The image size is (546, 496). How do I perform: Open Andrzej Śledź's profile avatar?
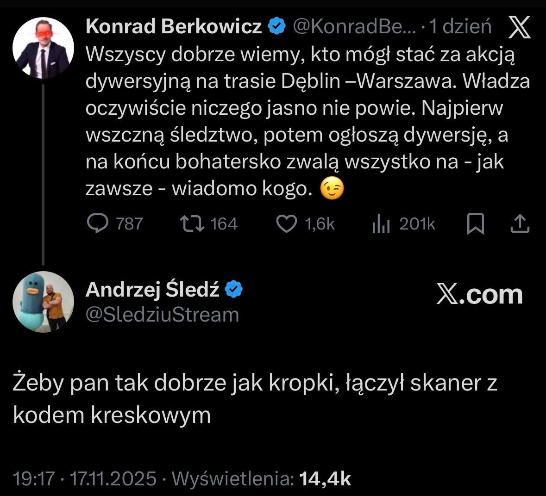coord(44,302)
